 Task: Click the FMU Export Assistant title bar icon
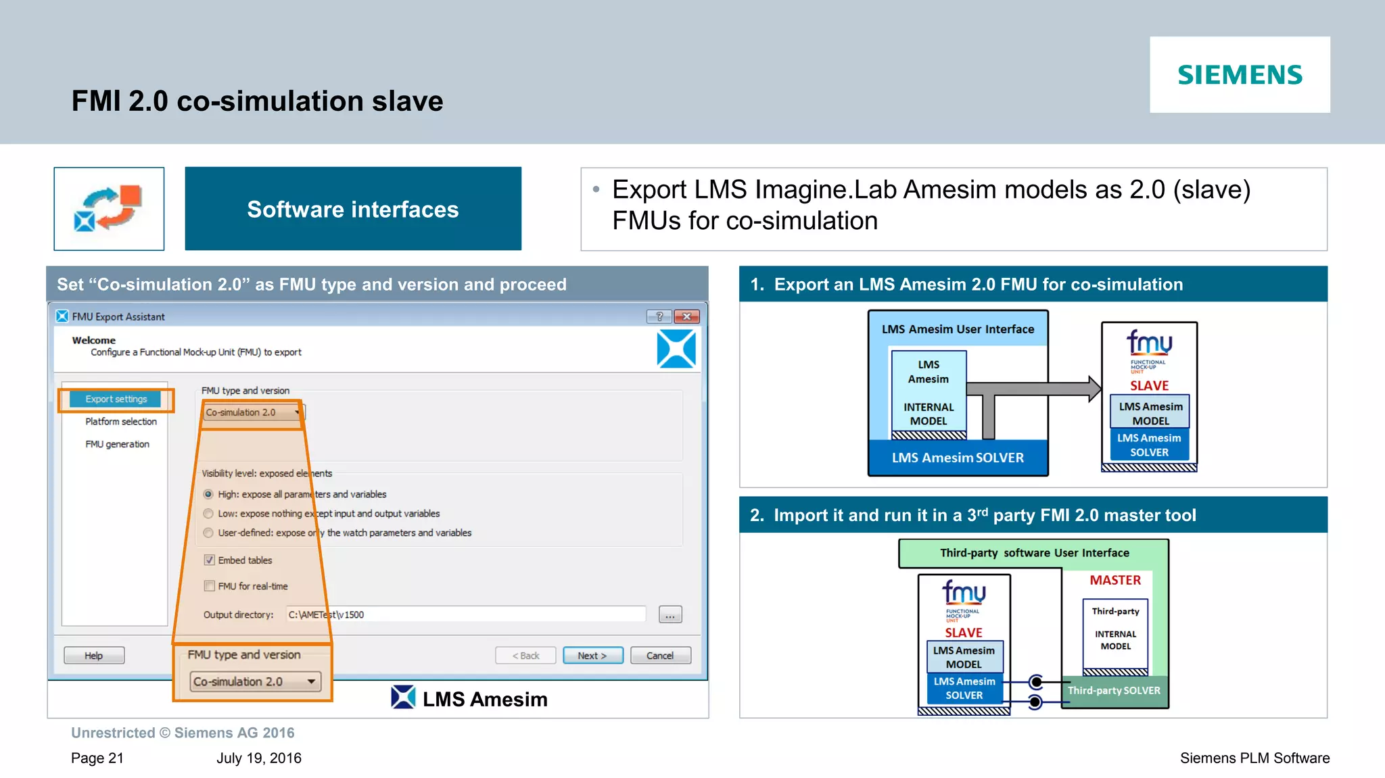pos(62,316)
